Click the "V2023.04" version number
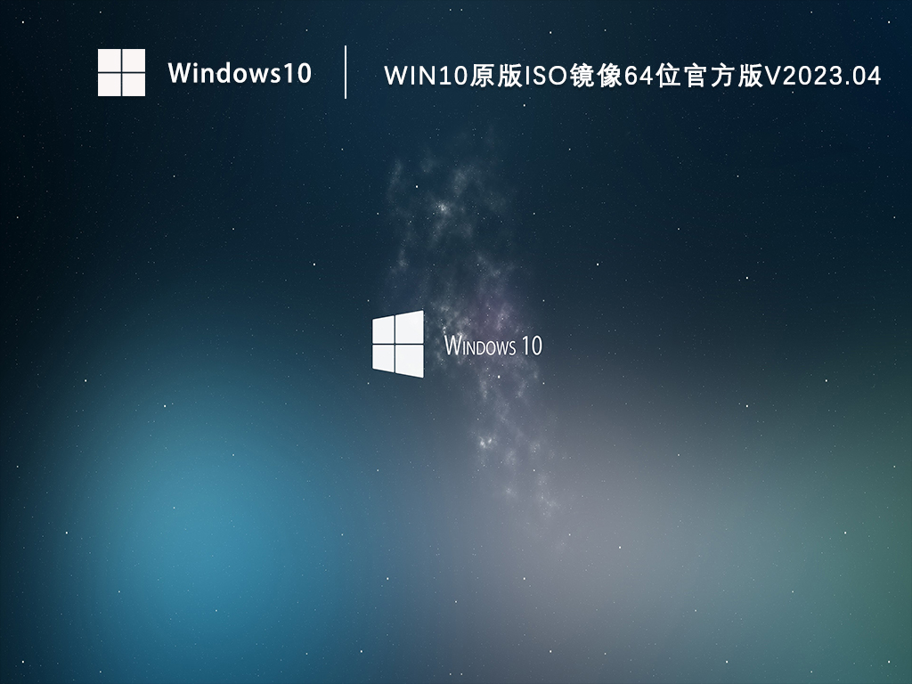The width and height of the screenshot is (912, 684). point(824,77)
